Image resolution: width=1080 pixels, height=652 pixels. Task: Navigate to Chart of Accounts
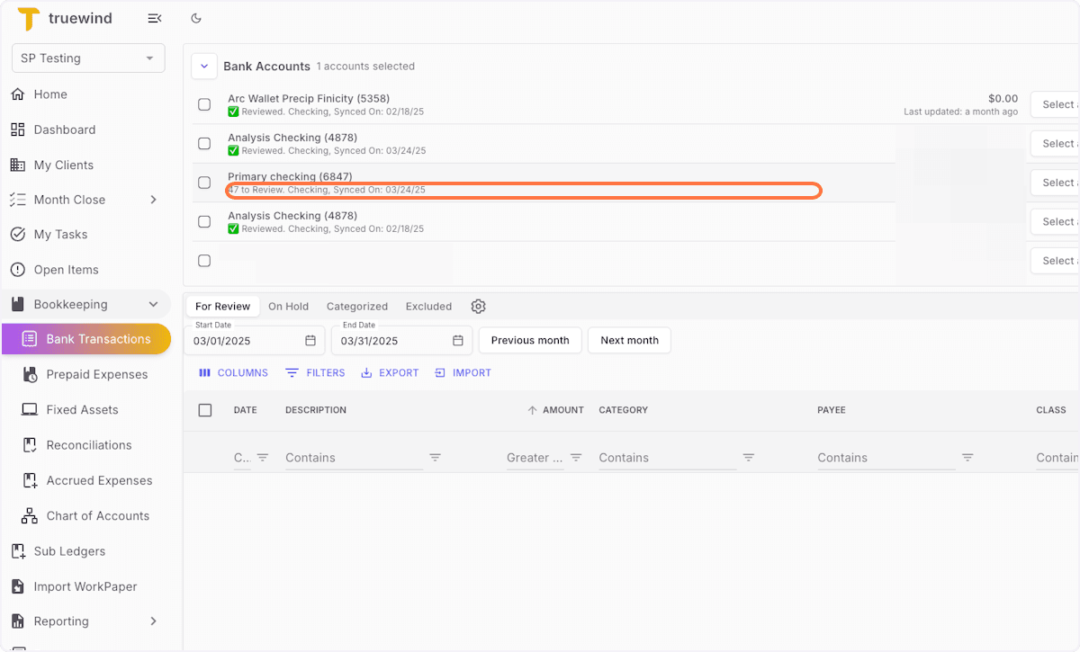98,515
